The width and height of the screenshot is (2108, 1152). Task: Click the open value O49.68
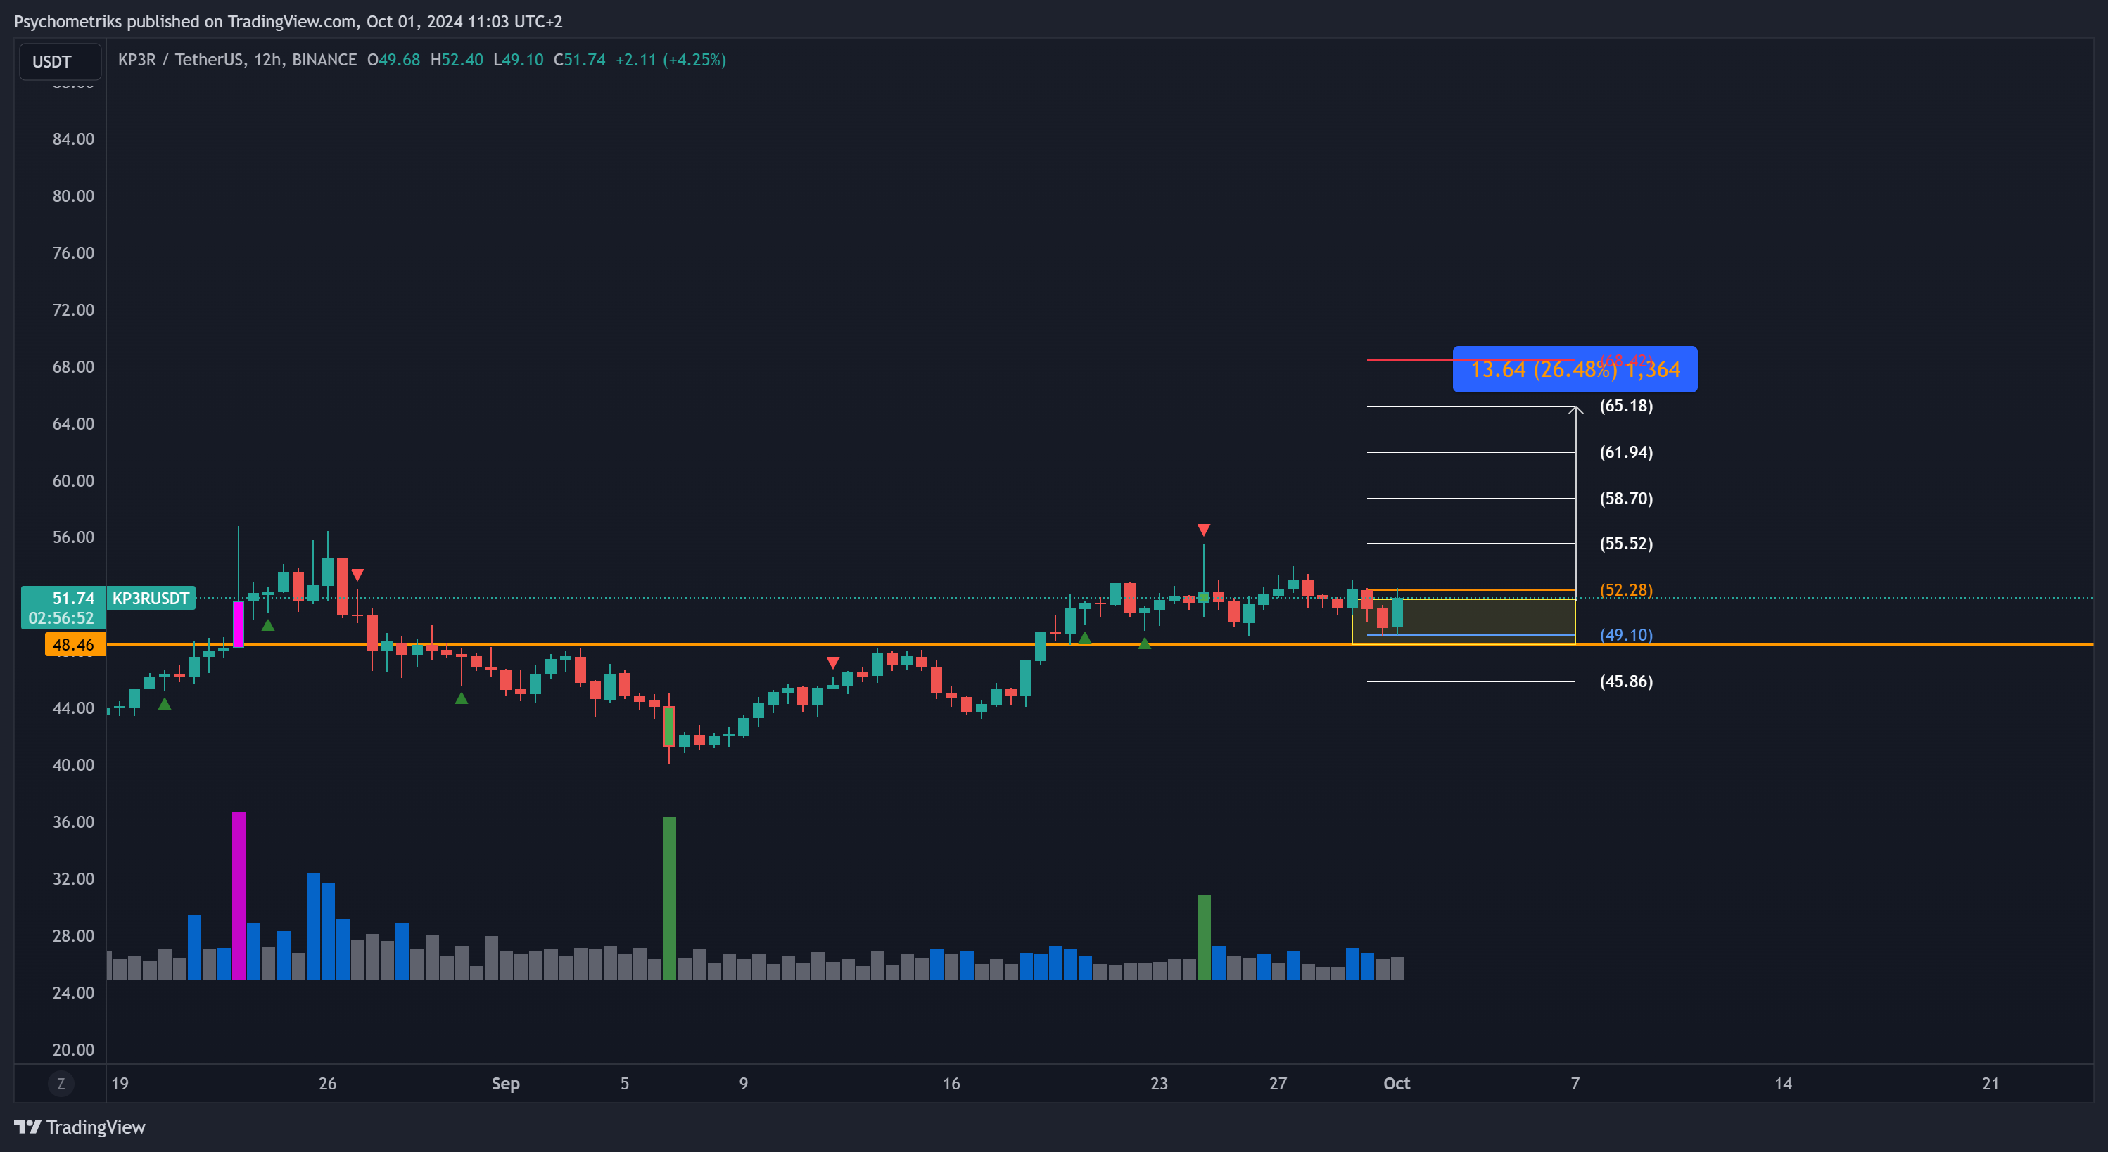(393, 60)
